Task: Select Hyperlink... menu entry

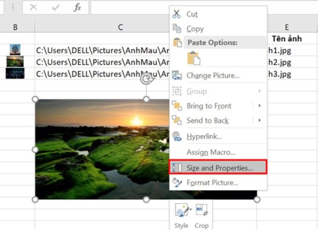Action: 218,136
